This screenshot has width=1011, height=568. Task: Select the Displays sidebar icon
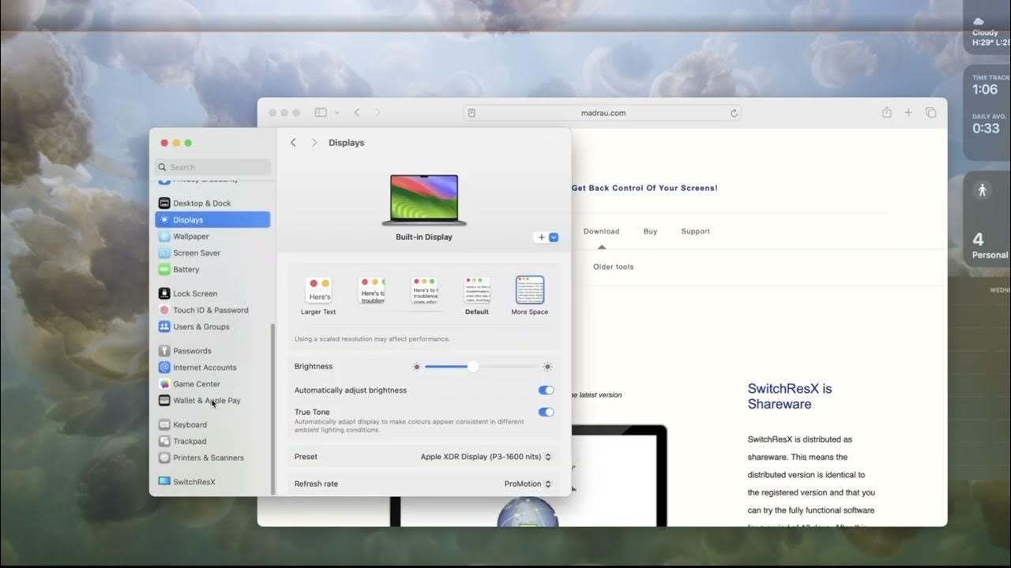[x=164, y=220]
